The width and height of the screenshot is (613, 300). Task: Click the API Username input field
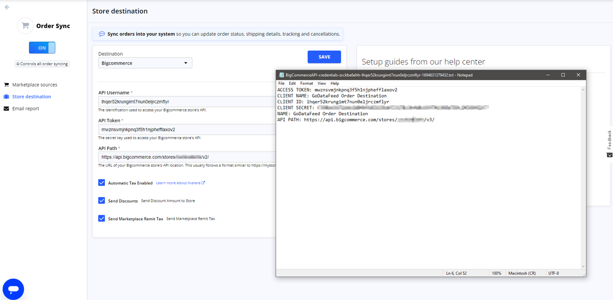click(x=186, y=102)
